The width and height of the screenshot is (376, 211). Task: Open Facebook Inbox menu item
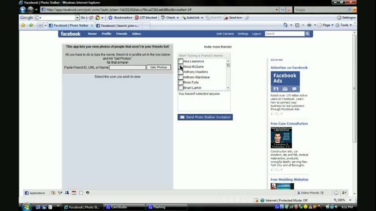coord(136,34)
